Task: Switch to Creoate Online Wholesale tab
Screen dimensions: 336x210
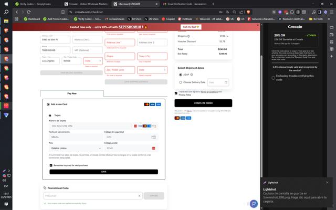Action: click(x=87, y=4)
